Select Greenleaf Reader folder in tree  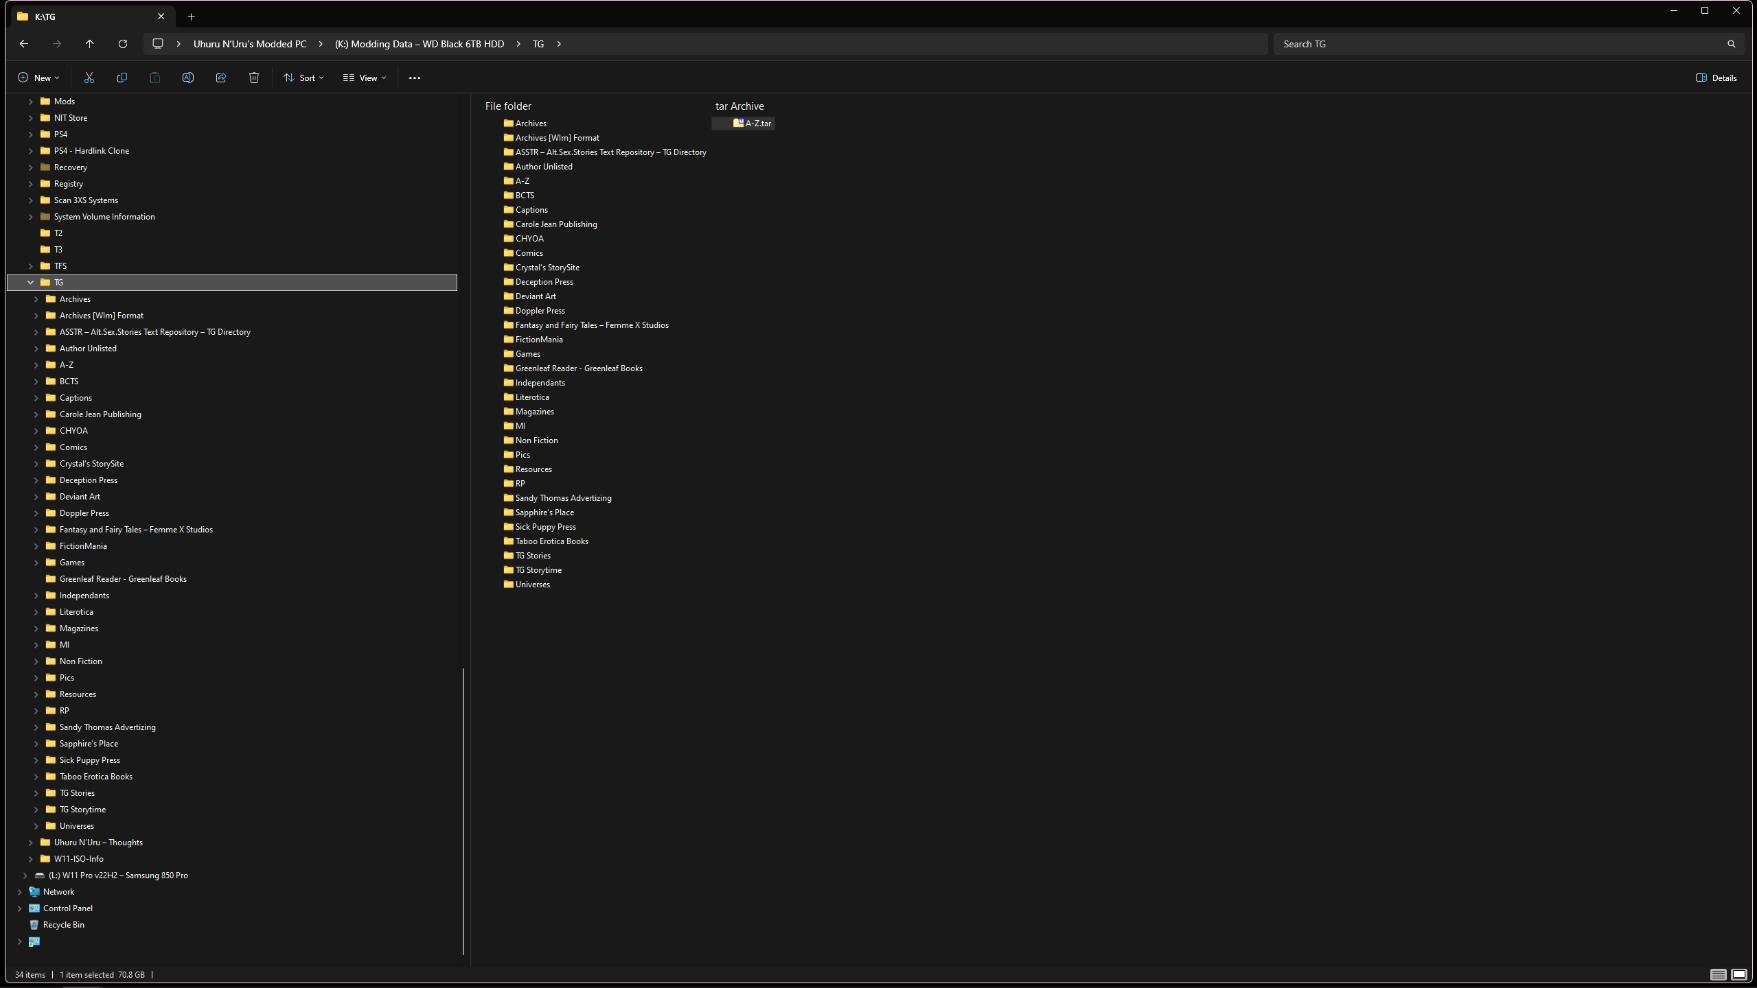(123, 579)
